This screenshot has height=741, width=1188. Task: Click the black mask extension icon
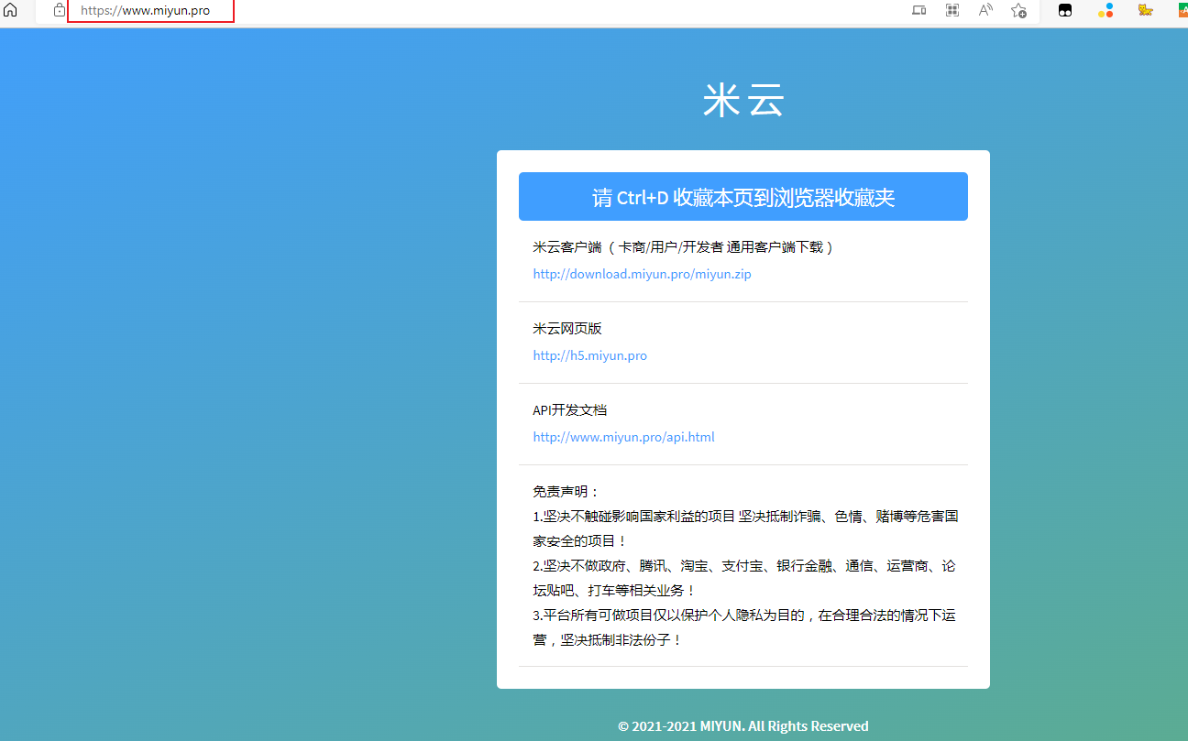click(x=1065, y=10)
